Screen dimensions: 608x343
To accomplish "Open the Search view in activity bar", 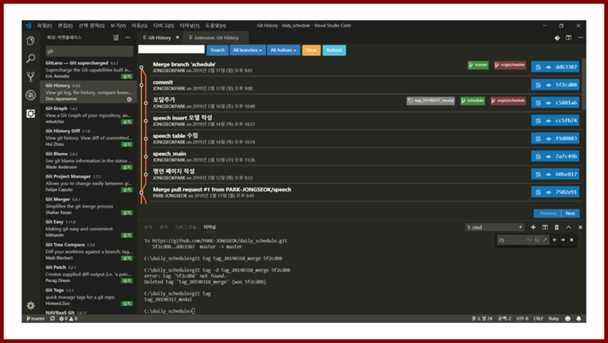I will click(x=31, y=58).
